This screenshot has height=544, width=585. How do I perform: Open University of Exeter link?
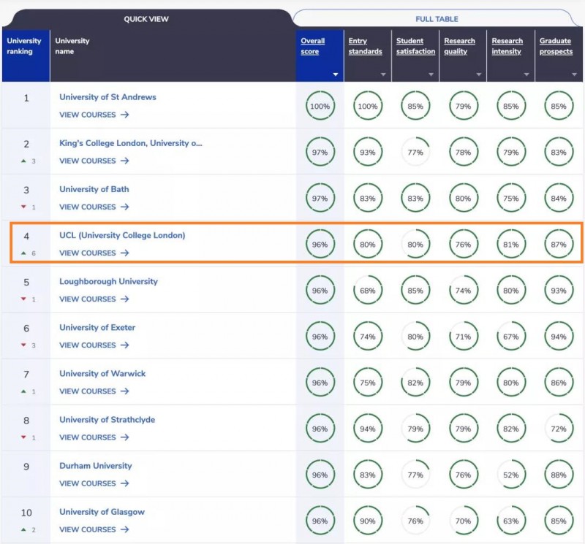click(x=97, y=328)
